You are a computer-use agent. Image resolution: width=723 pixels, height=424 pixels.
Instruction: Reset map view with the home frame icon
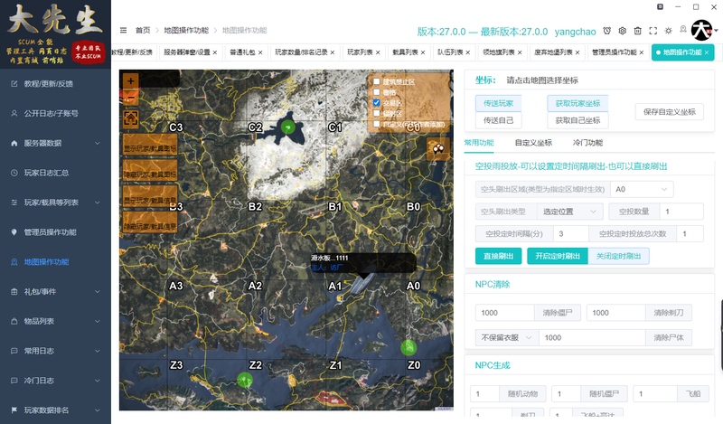[130, 118]
